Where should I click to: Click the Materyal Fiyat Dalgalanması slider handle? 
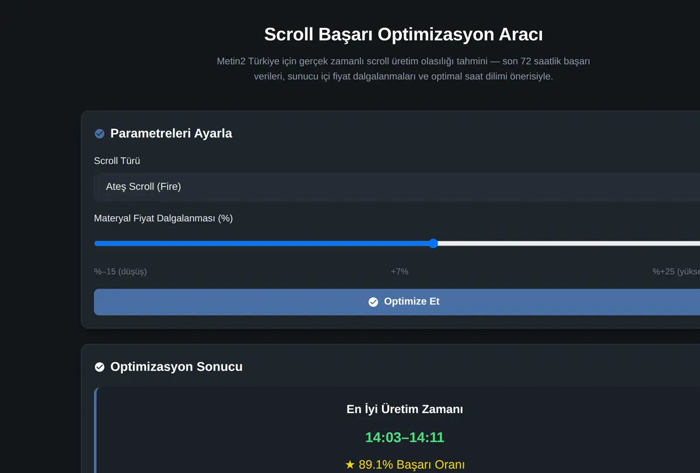433,244
